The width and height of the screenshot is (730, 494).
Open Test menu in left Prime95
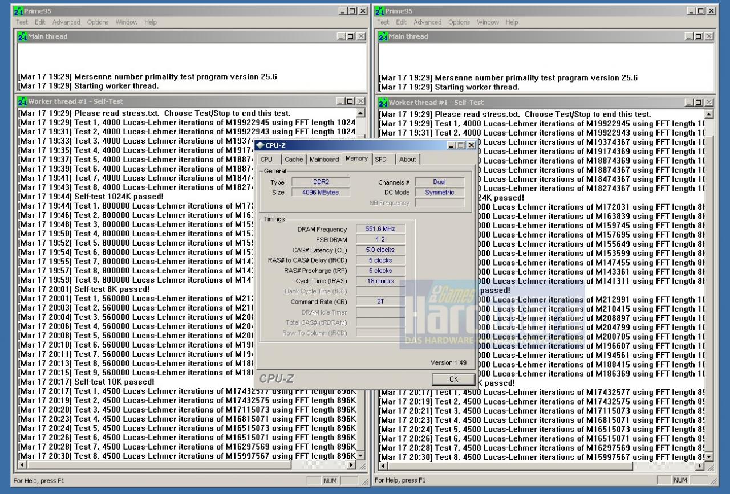click(x=22, y=22)
